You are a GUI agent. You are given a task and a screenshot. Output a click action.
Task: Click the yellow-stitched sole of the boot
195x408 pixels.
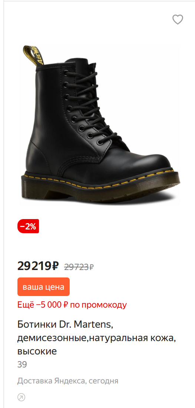point(100,185)
